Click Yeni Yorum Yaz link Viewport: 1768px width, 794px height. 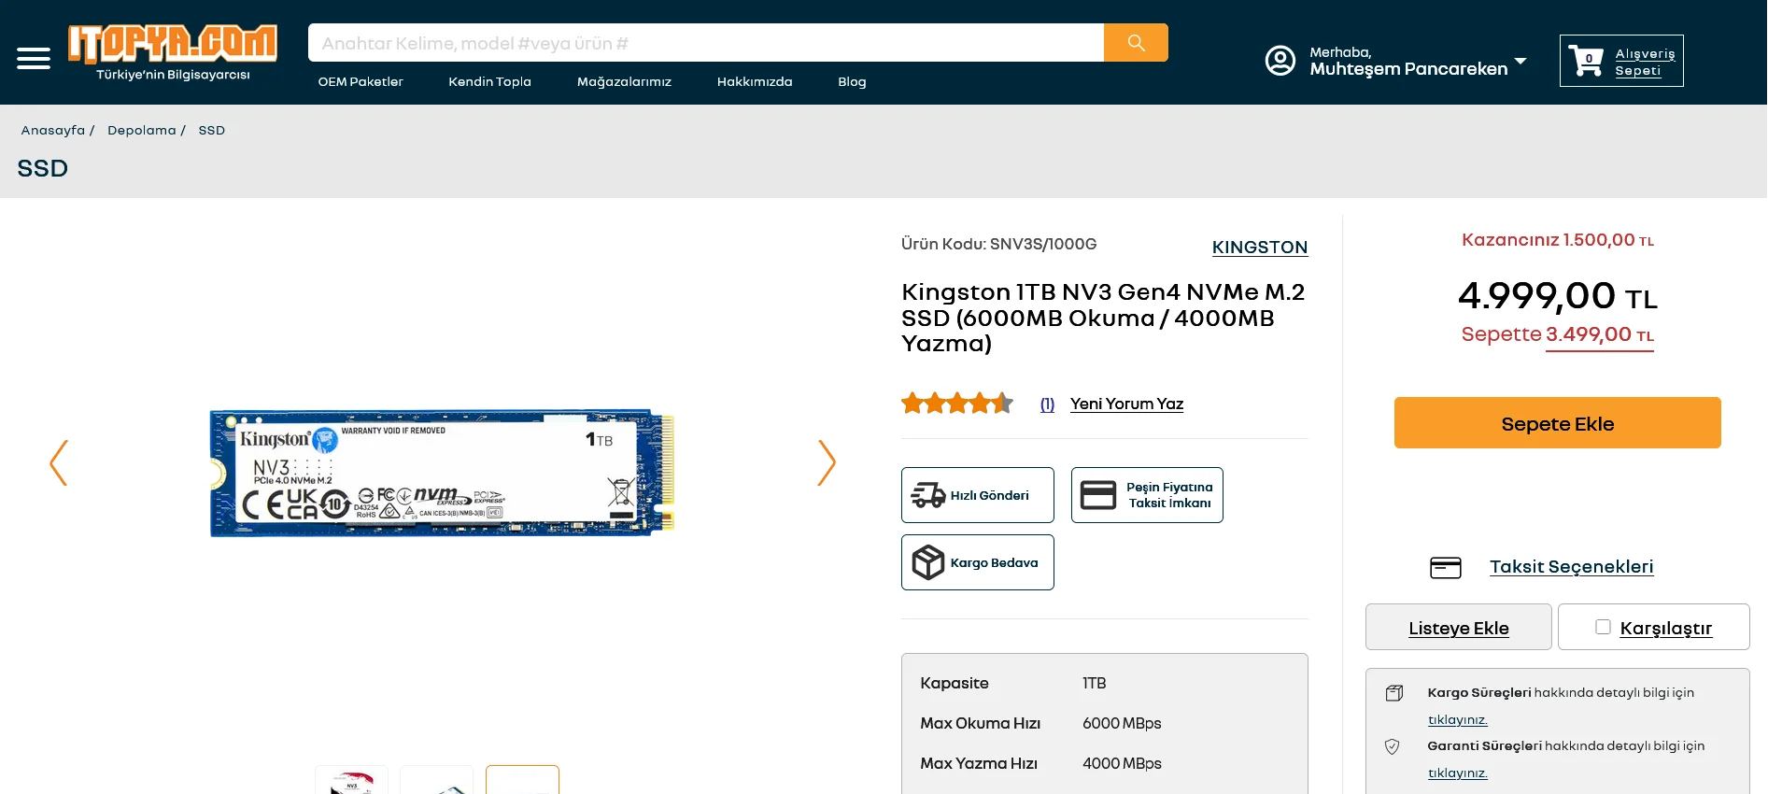1127,404
